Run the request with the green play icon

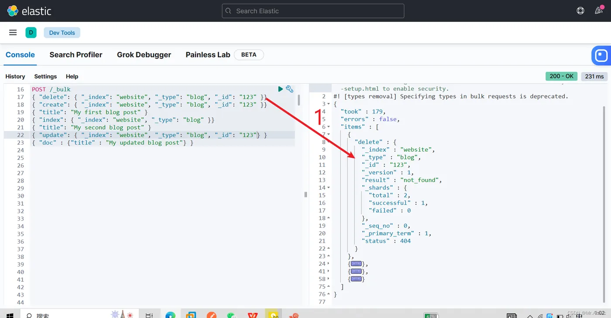(x=281, y=89)
